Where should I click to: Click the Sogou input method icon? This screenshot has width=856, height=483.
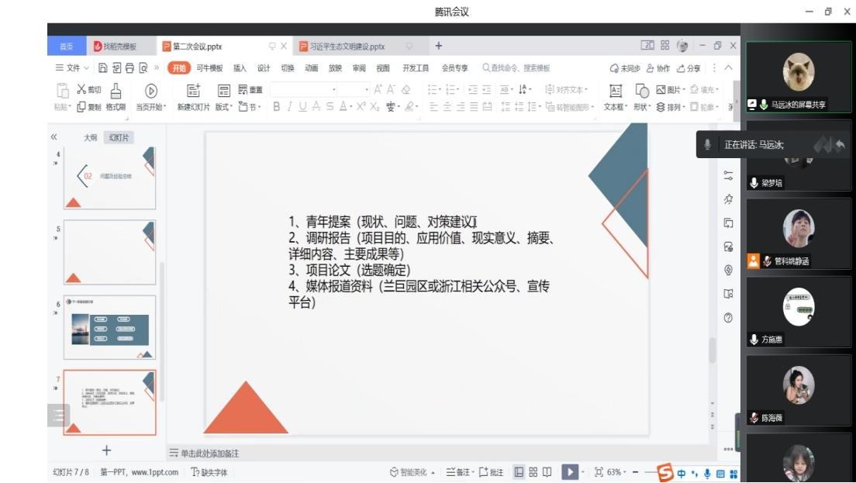(x=665, y=473)
